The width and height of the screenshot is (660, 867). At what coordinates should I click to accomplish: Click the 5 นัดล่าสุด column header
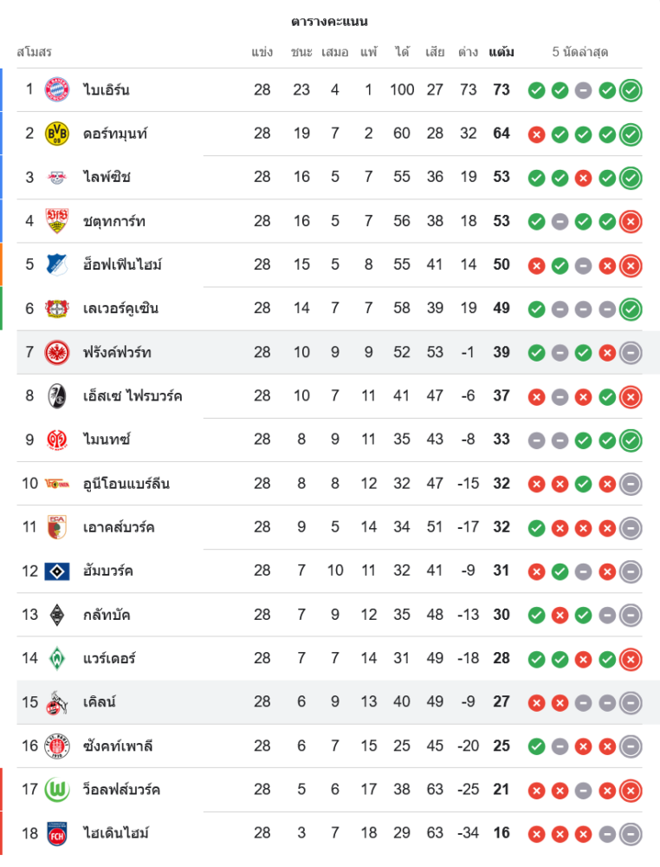coord(580,52)
